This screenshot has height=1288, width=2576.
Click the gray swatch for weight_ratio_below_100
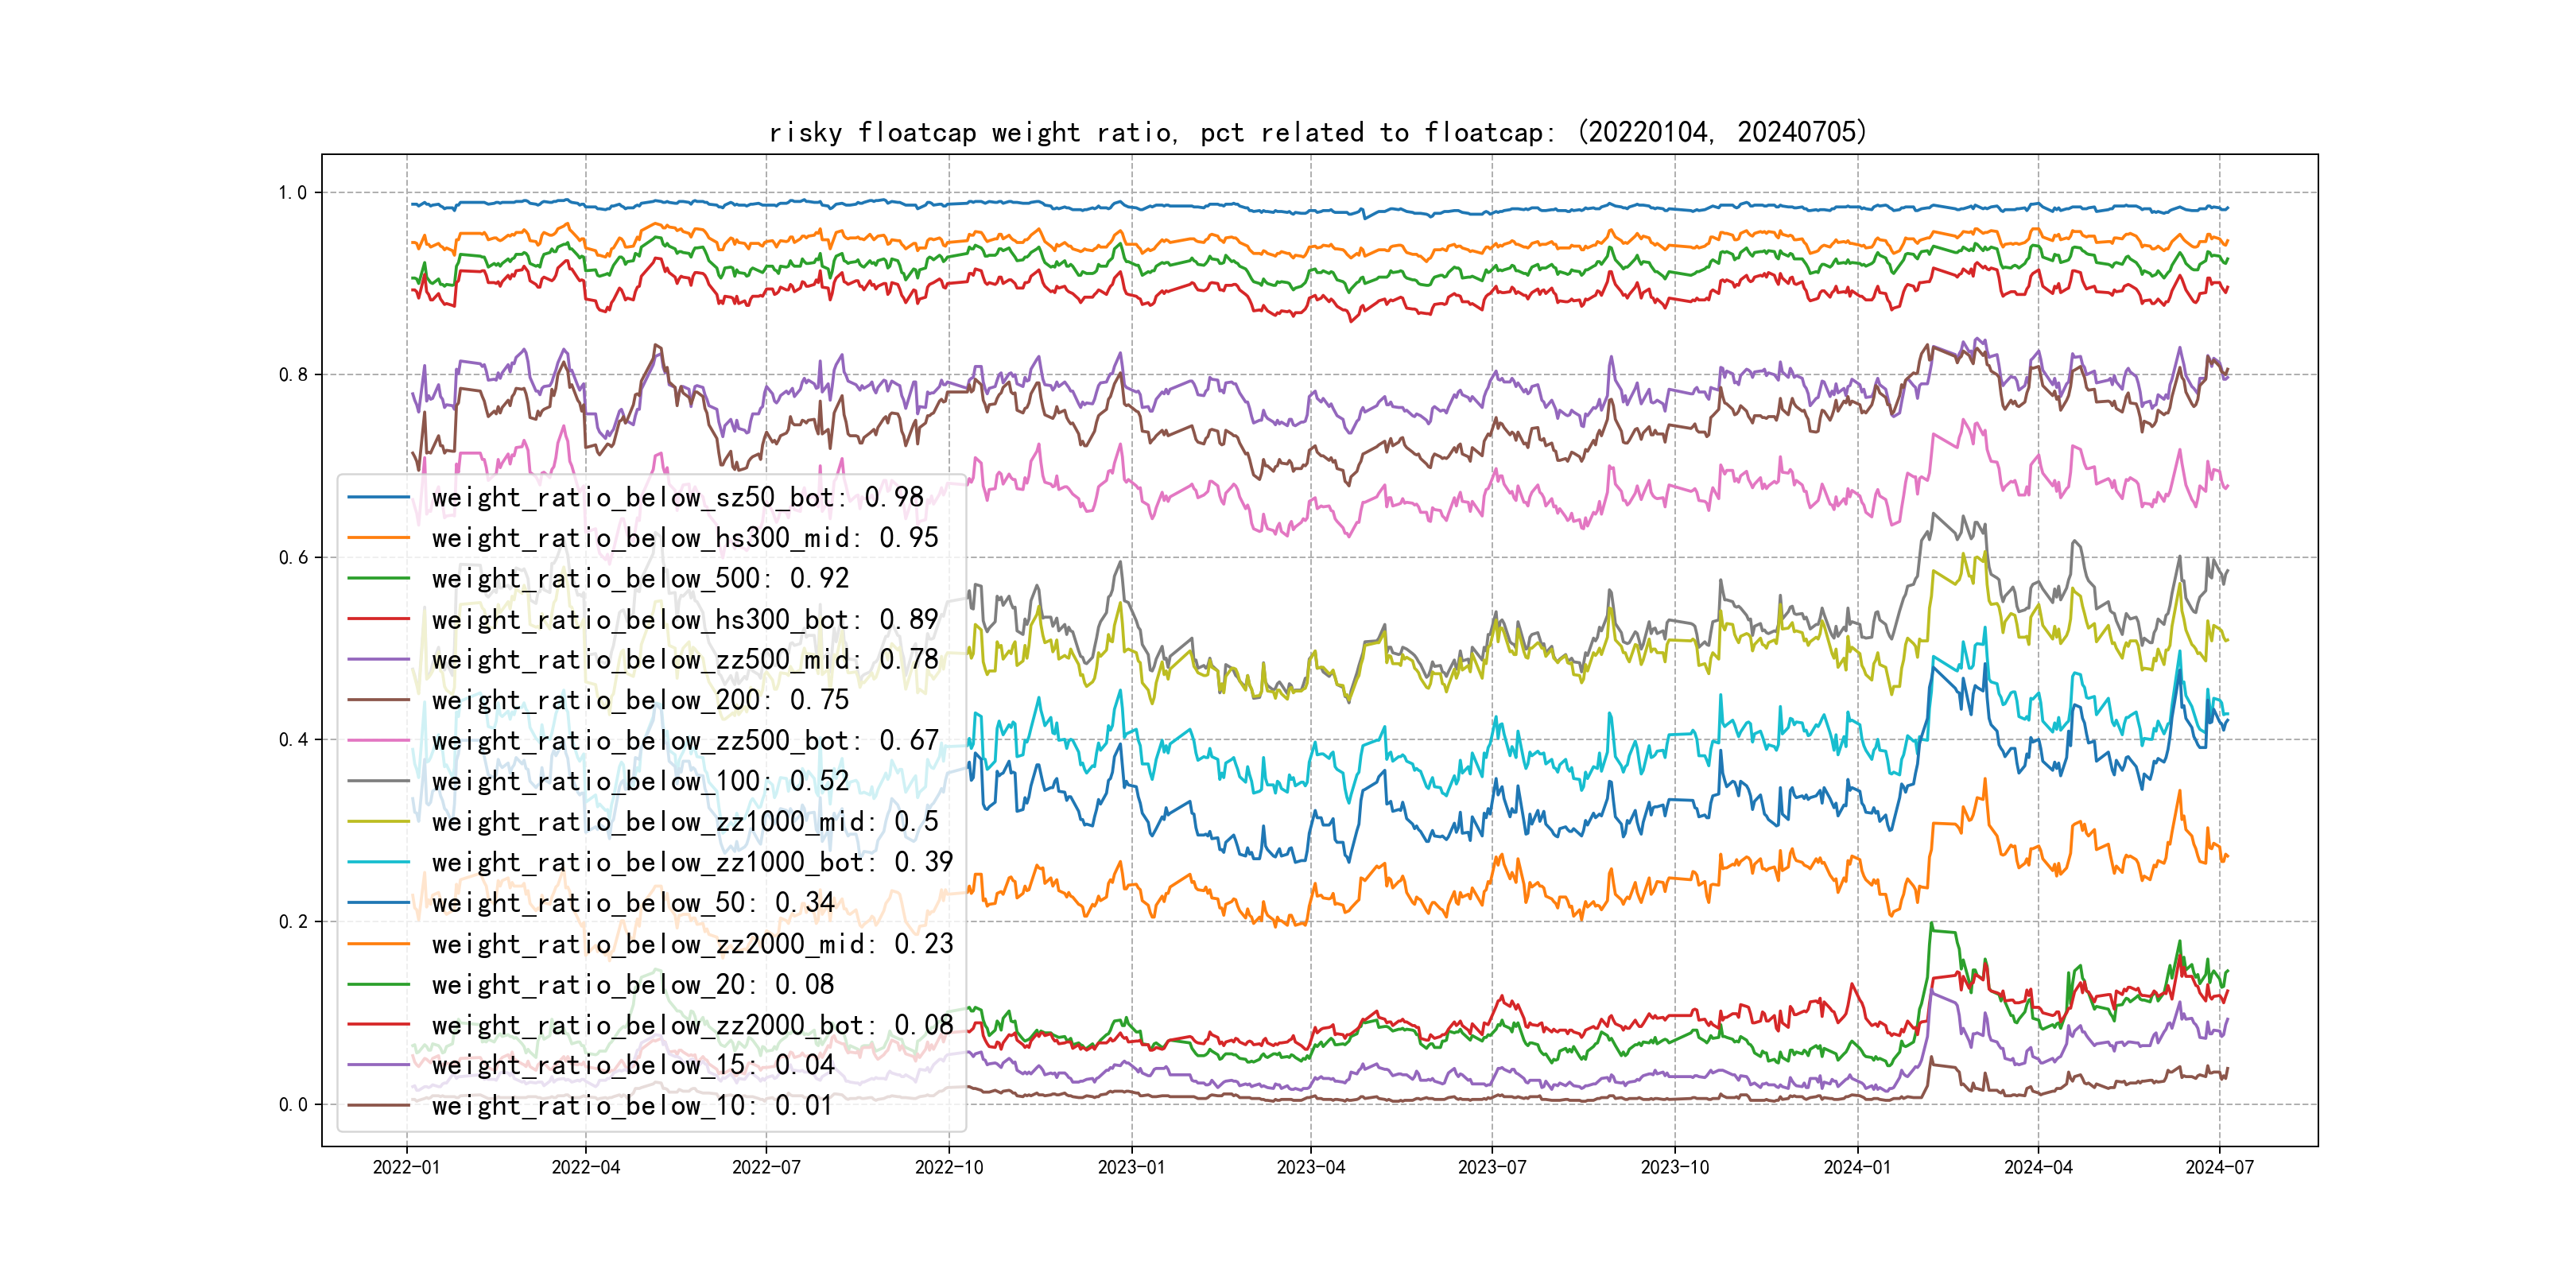pos(378,781)
